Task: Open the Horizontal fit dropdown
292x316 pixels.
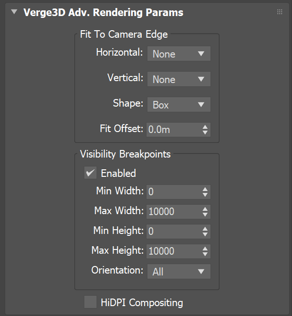Action: pos(179,54)
